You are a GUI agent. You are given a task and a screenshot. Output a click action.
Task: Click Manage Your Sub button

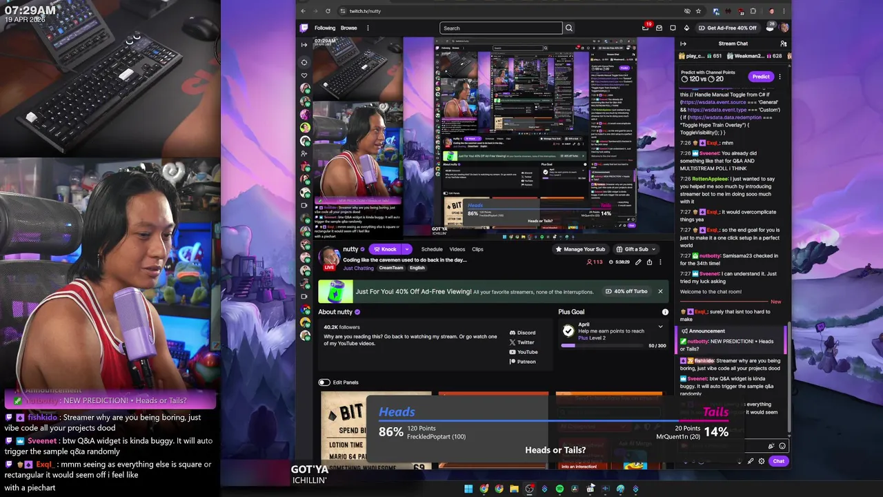580,249
